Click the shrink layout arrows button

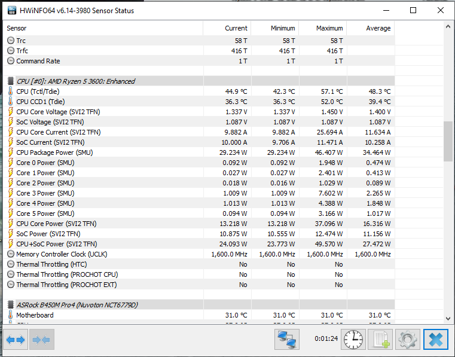coord(42,339)
